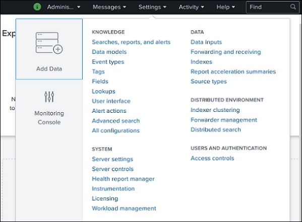This screenshot has width=302, height=222.
Task: Click the Find magnifier icon
Action: click(293, 7)
